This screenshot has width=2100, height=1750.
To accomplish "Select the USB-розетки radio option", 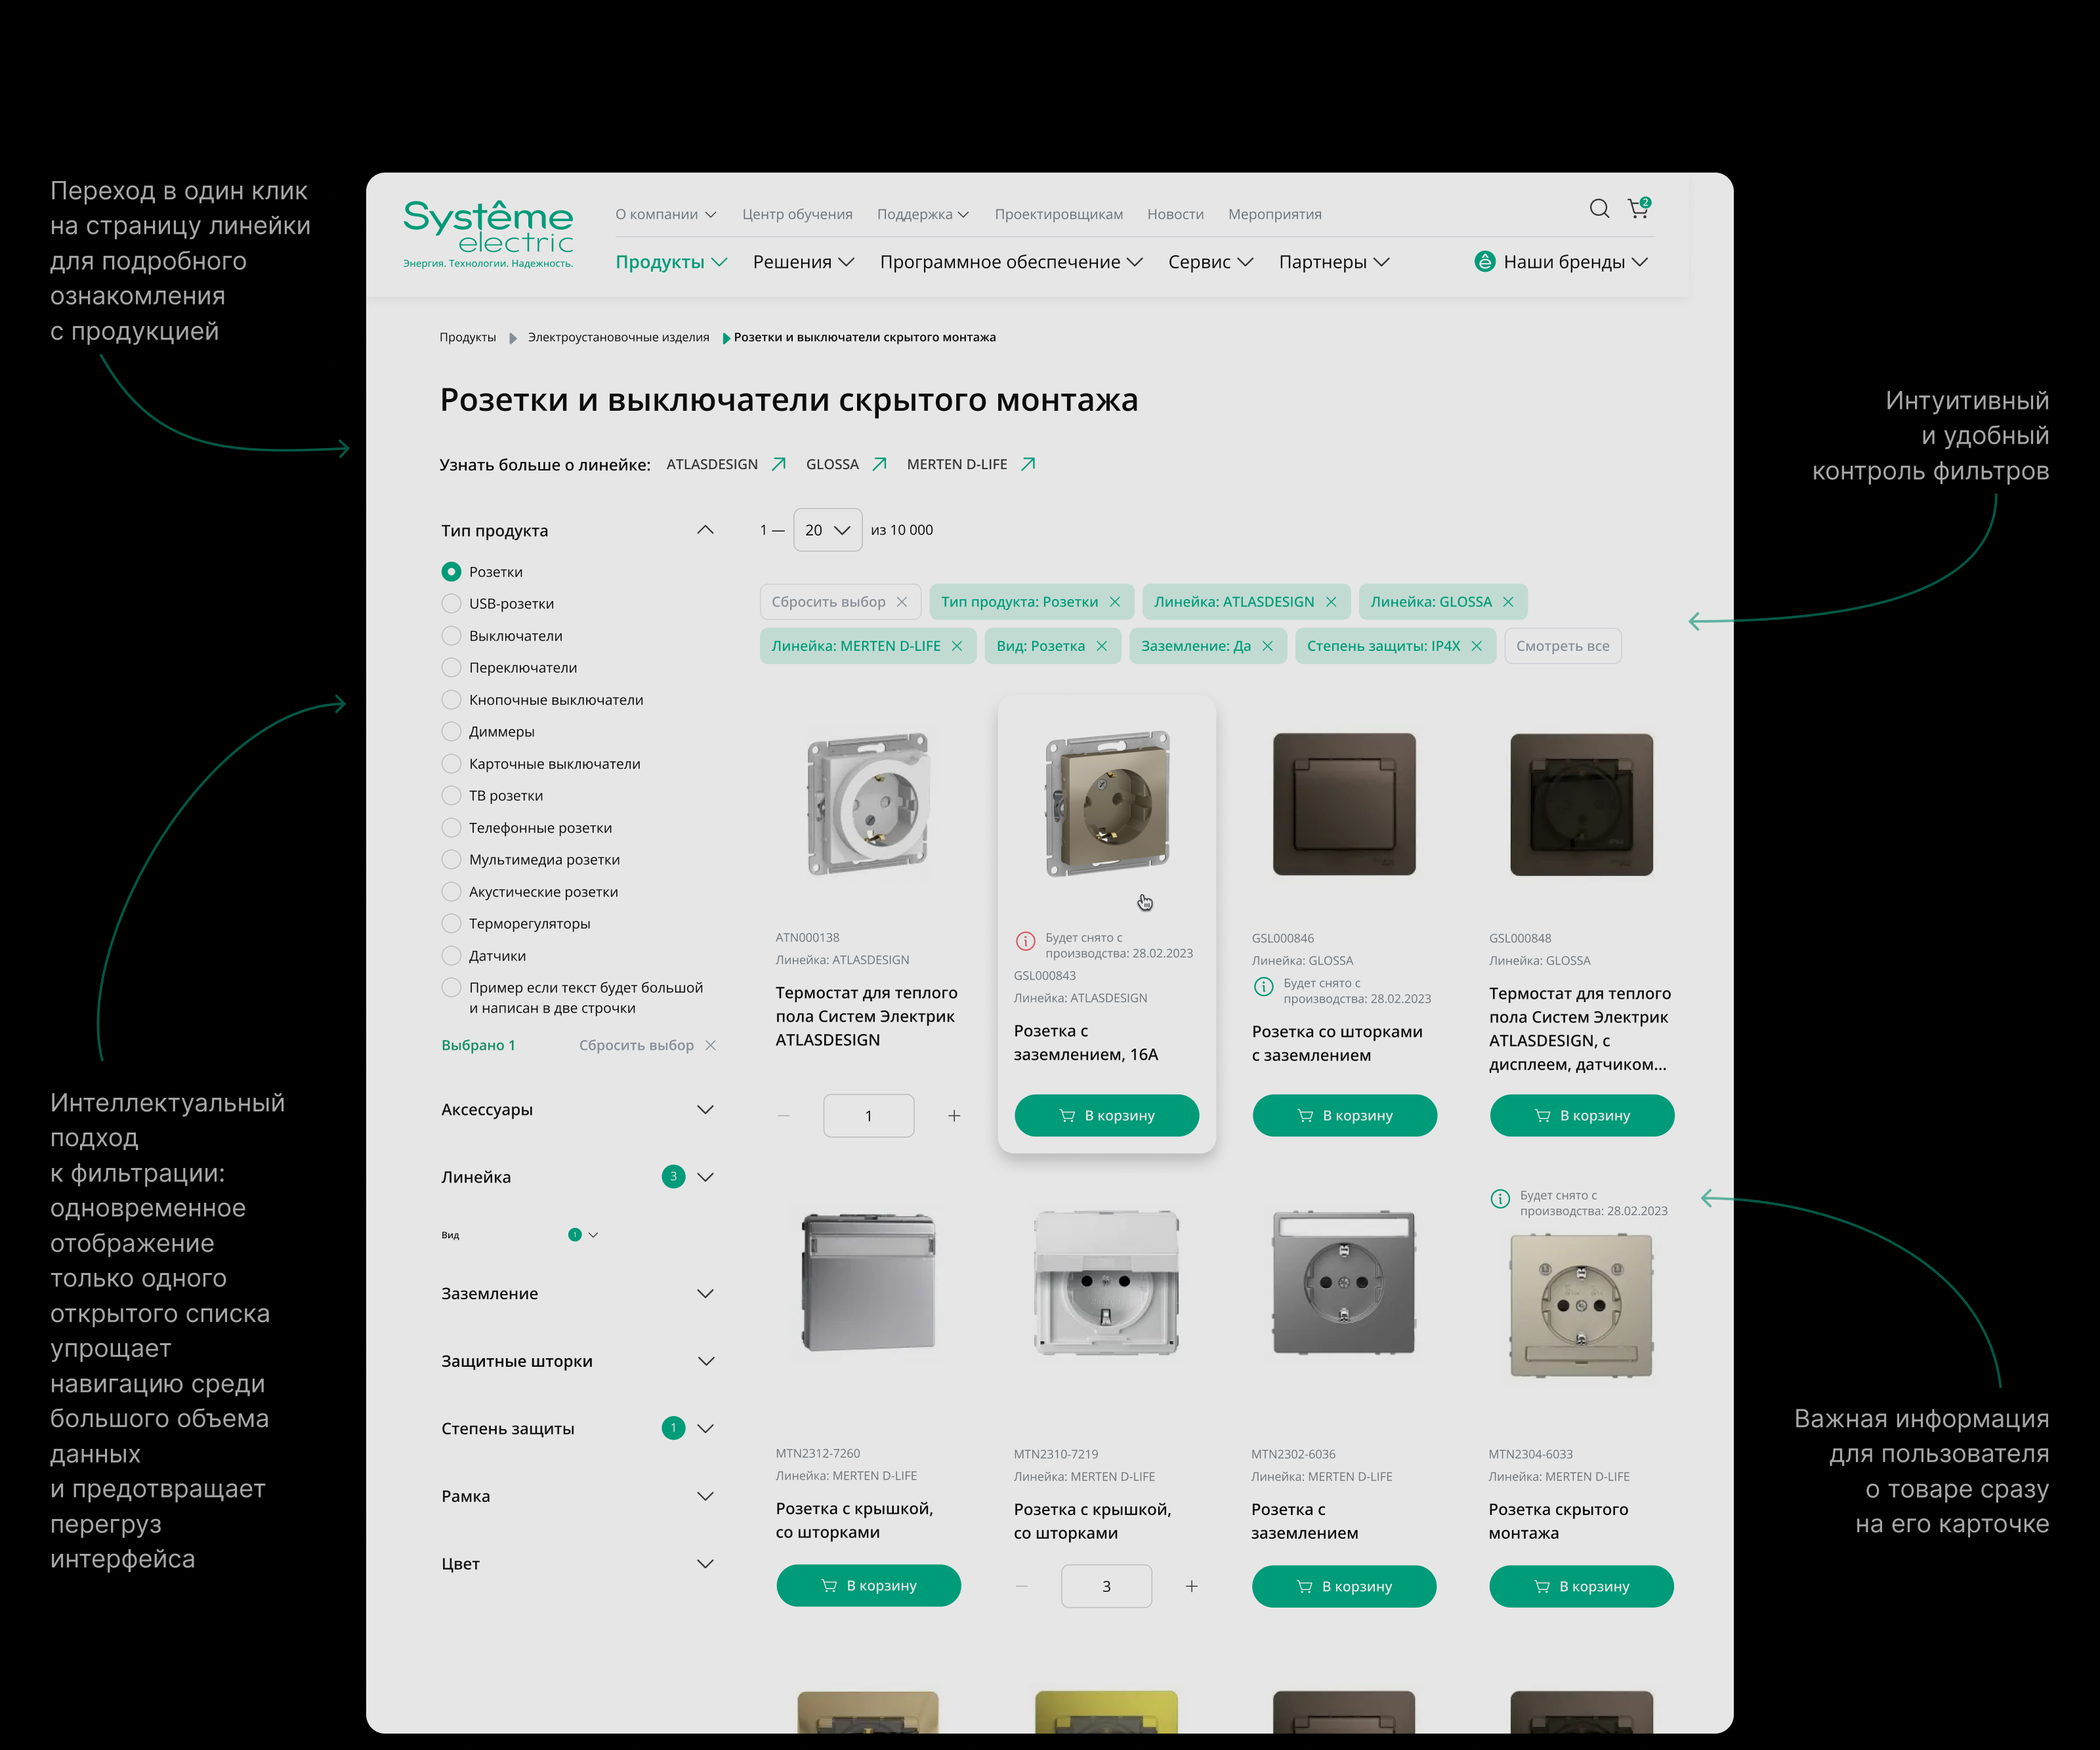I will [x=451, y=603].
